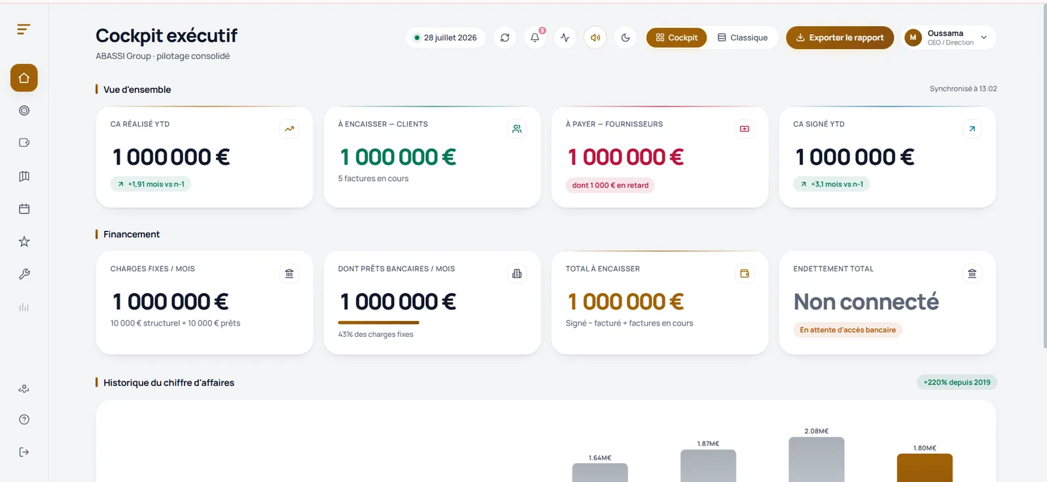Click the M user avatar
Screen dimensions: 1047x482
click(x=913, y=38)
